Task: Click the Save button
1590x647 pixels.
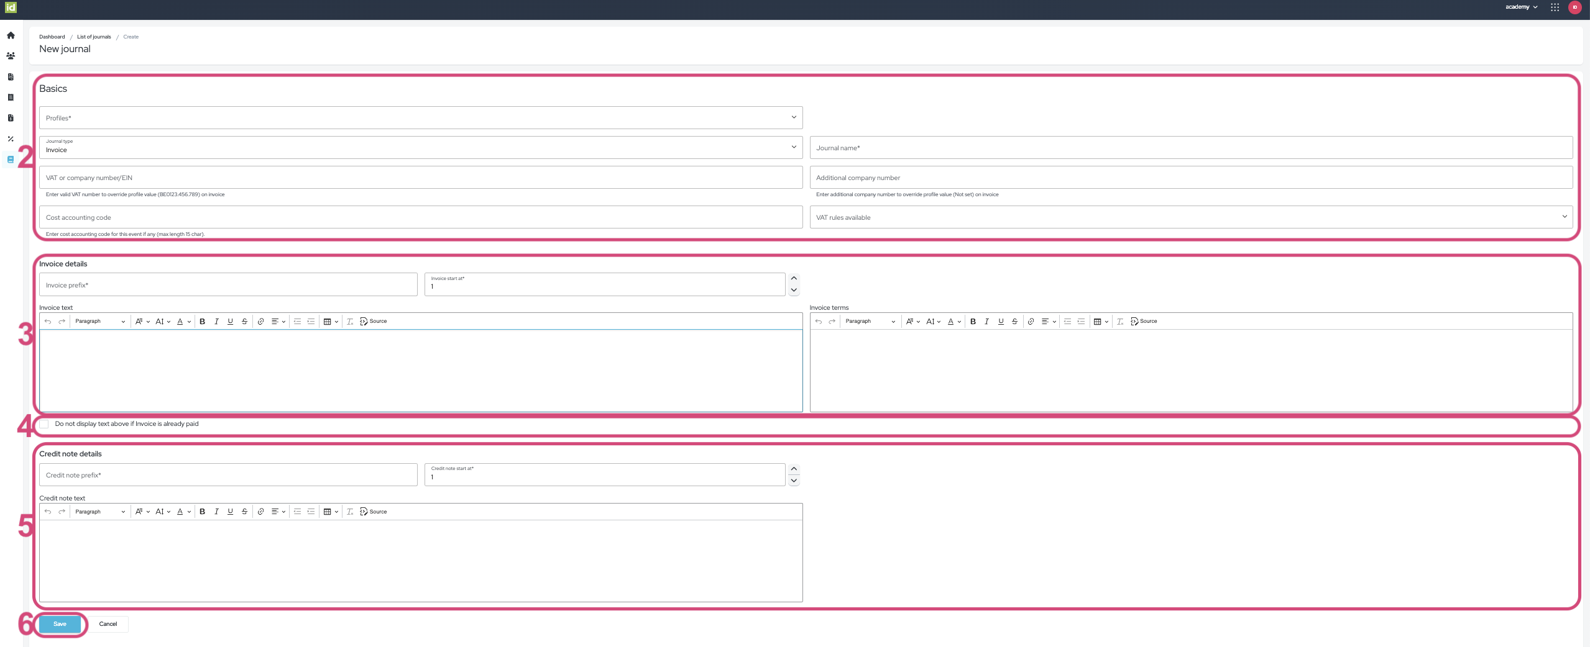Action: point(60,624)
